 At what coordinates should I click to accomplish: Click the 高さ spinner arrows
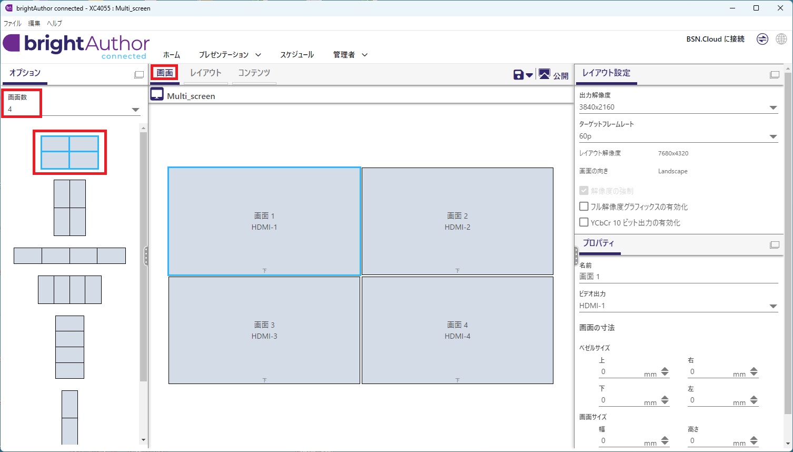pos(754,441)
